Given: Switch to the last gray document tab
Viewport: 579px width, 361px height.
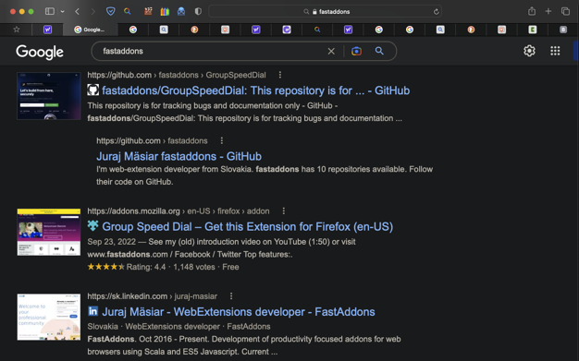Looking at the screenshot, I should (x=562, y=30).
